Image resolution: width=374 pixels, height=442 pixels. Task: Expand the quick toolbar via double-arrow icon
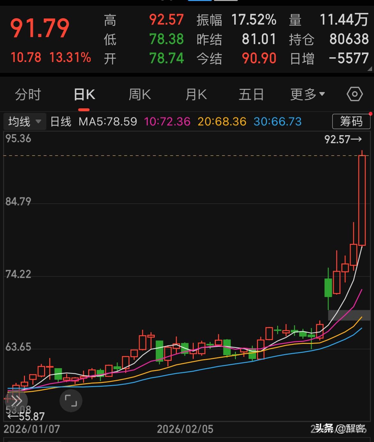(17, 400)
